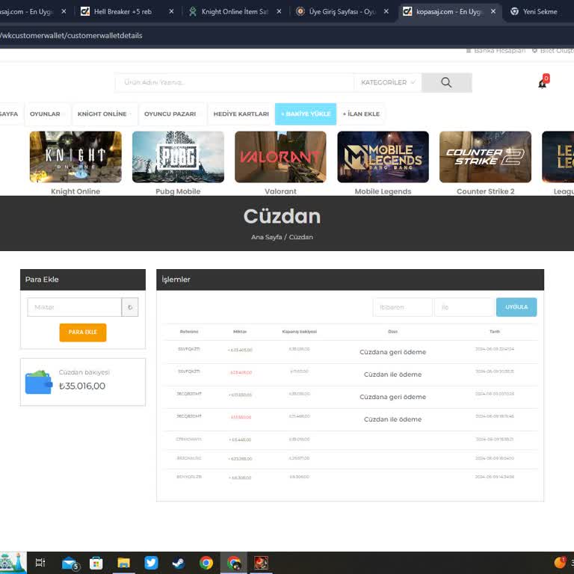Open Microsoft Store from the taskbar
574x574 pixels.
(x=96, y=563)
